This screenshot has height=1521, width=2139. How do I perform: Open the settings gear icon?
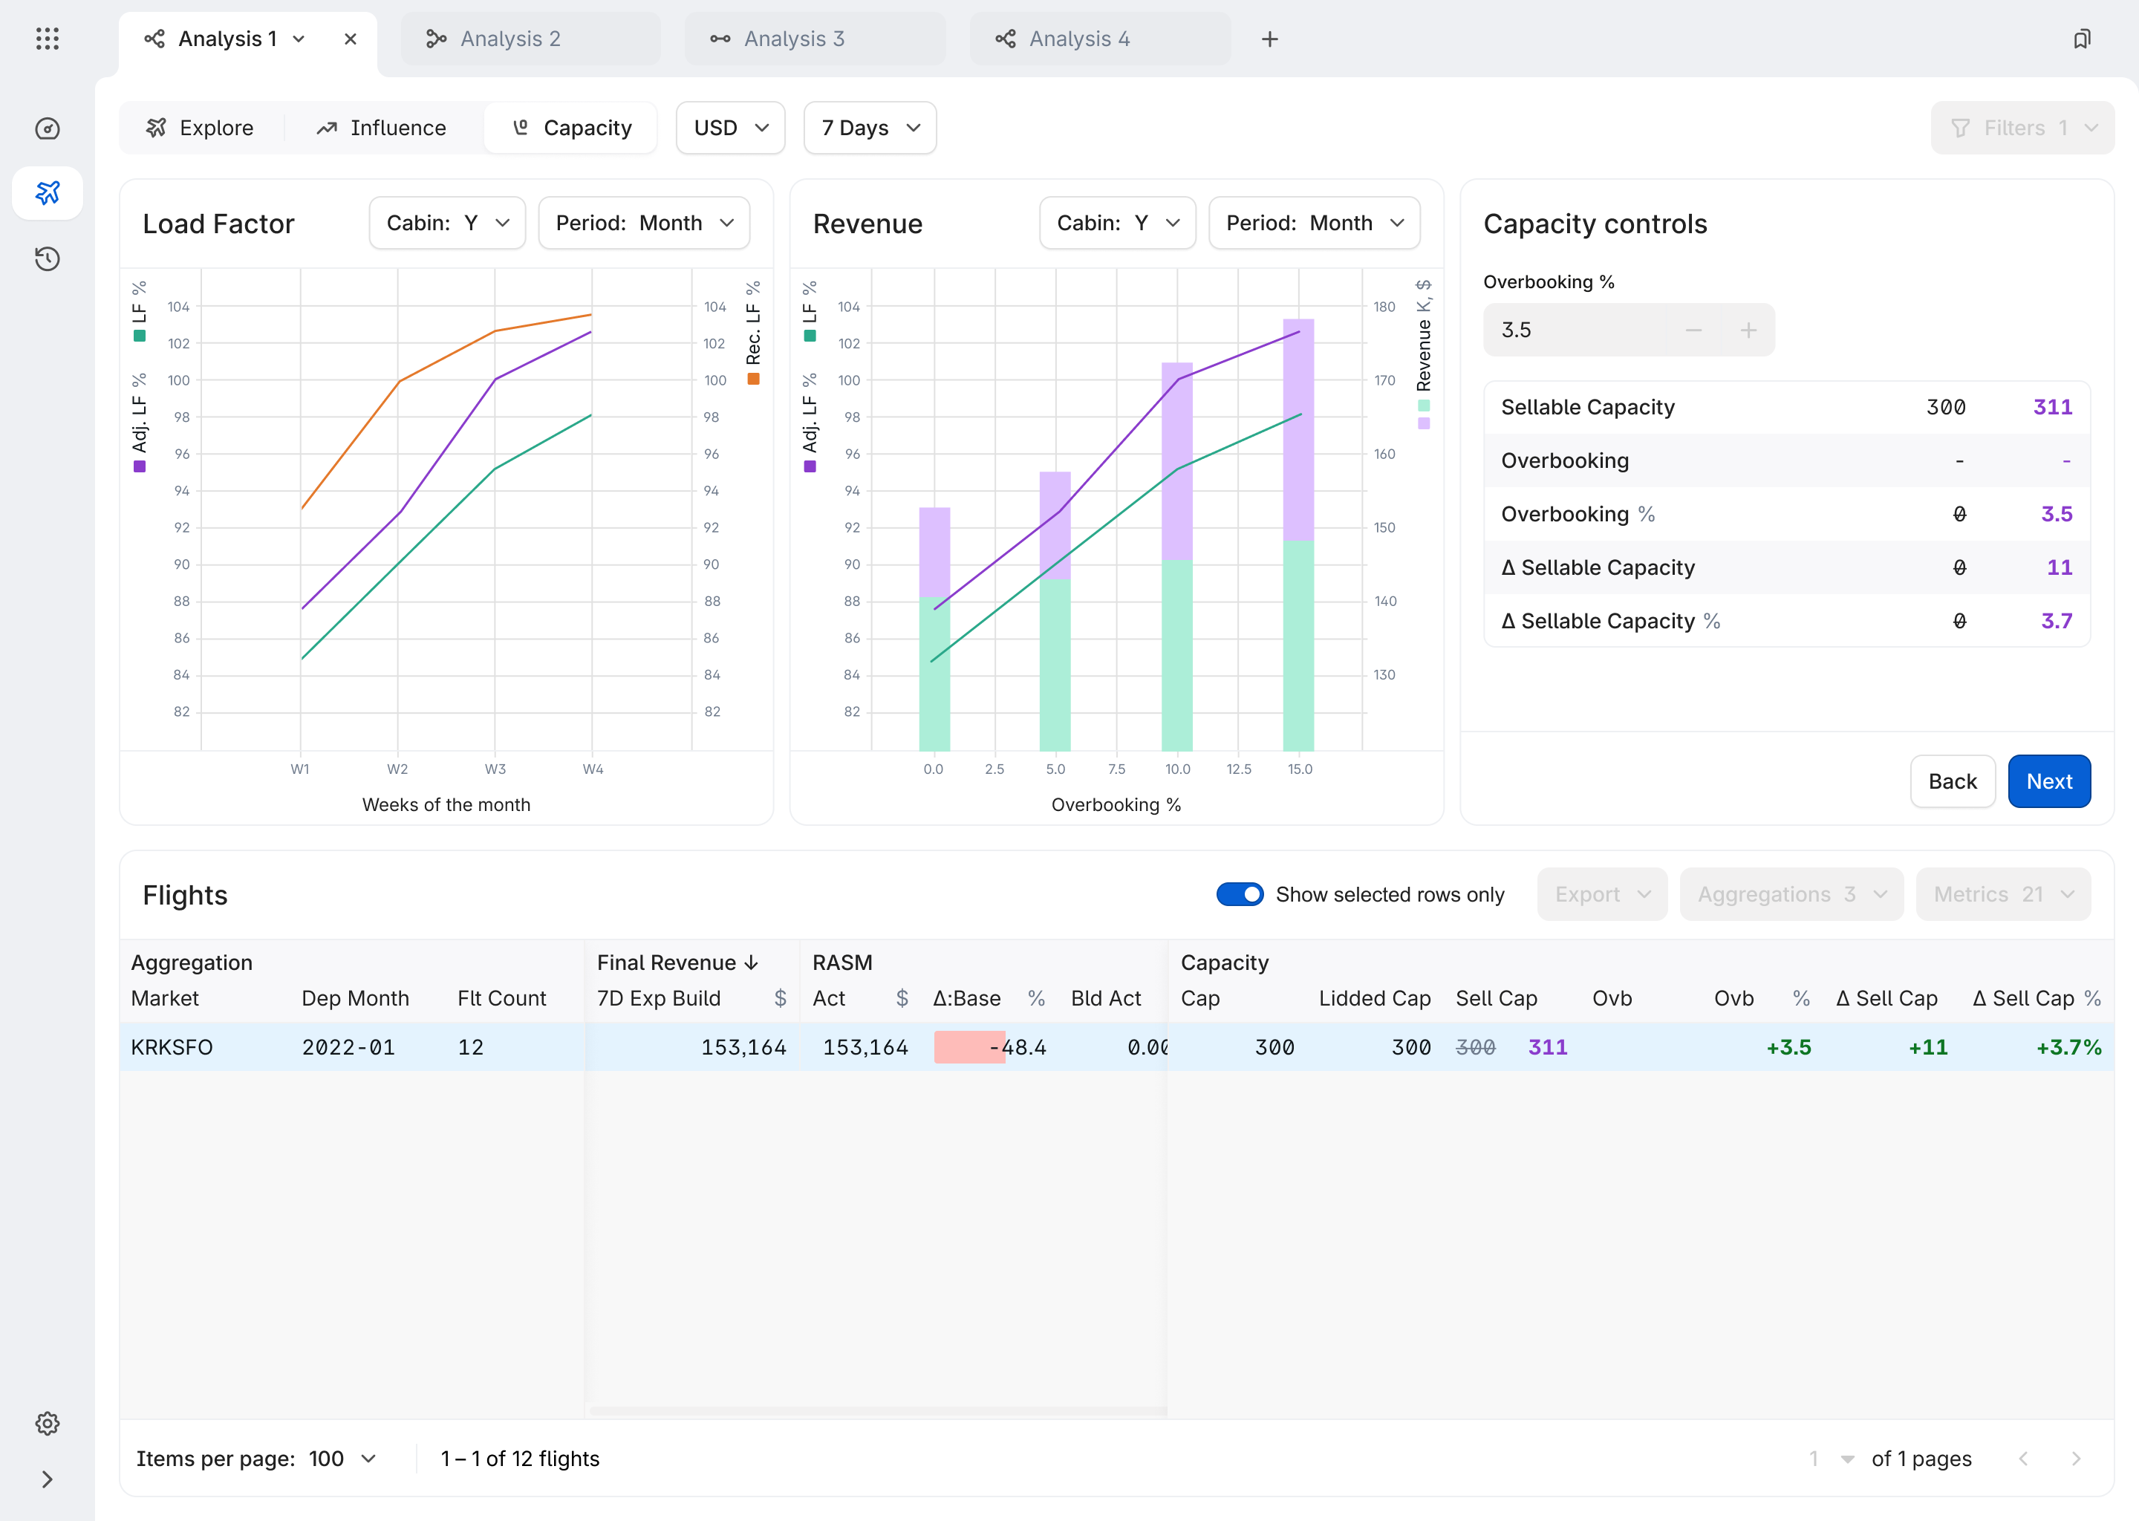pos(47,1424)
